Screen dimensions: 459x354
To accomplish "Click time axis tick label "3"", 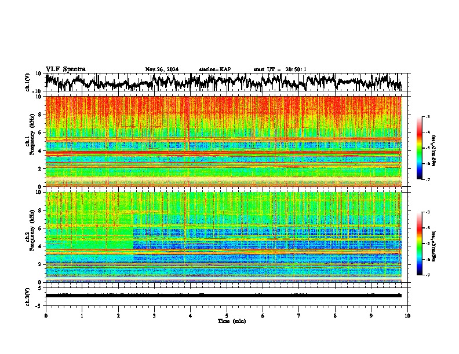I will [154, 316].
